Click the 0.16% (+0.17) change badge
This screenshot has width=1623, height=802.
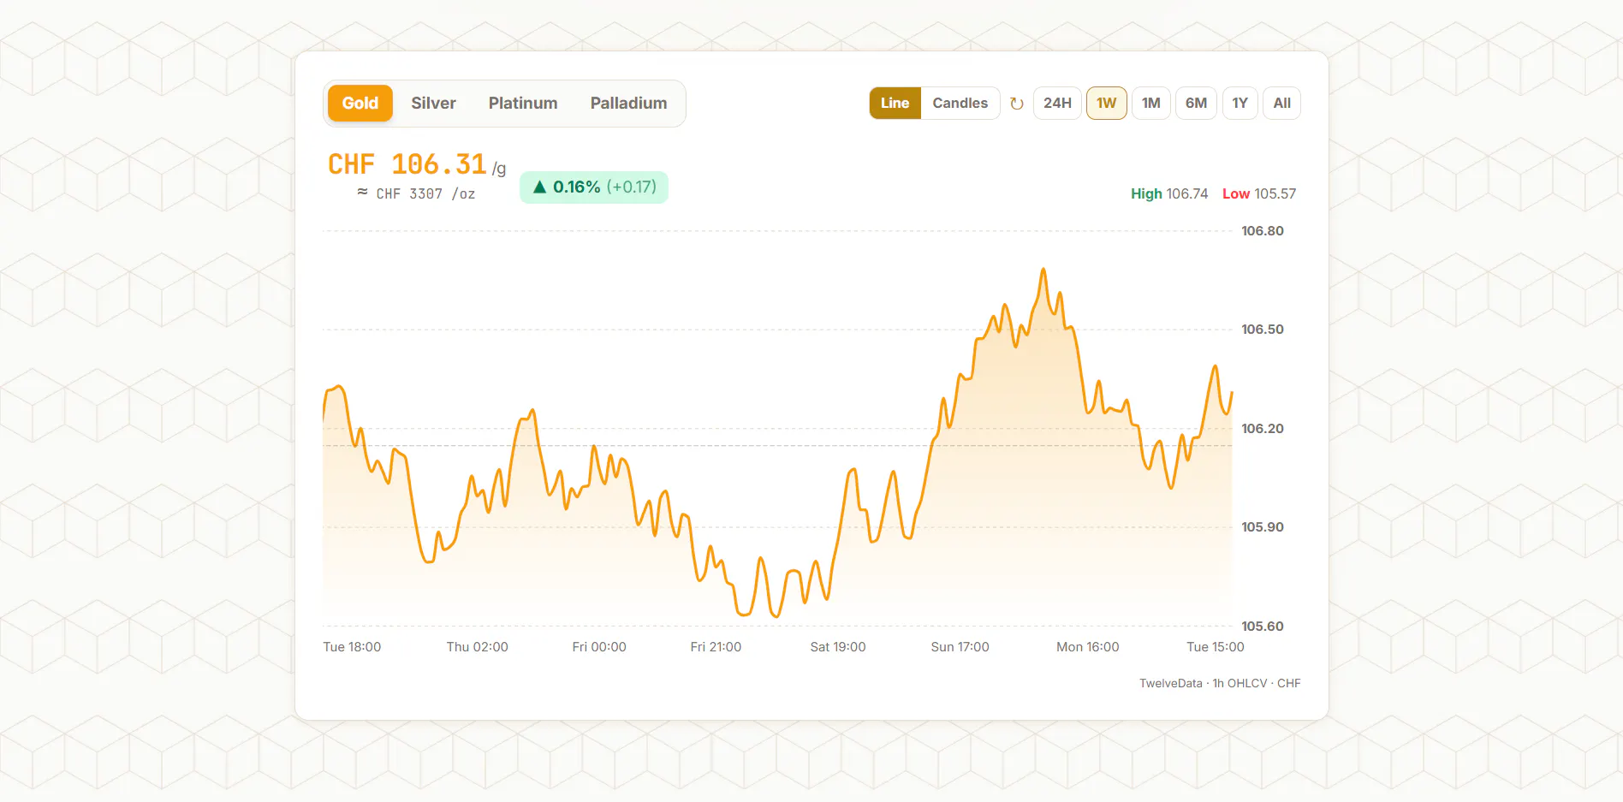[594, 187]
